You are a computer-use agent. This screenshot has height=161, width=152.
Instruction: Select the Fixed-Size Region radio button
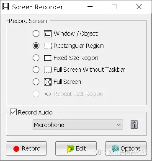(x=36, y=58)
